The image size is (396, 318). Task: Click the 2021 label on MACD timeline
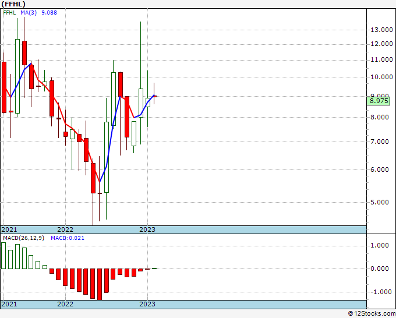point(9,304)
